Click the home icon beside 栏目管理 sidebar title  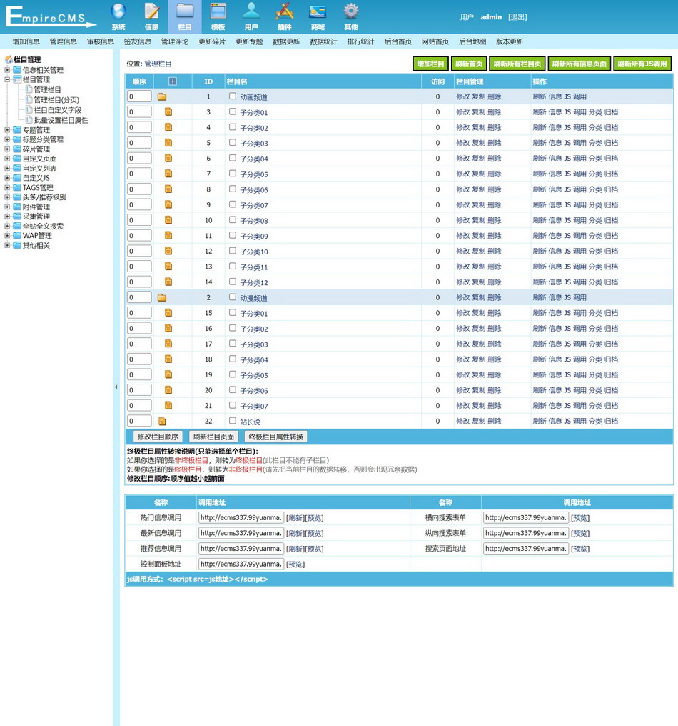point(9,59)
